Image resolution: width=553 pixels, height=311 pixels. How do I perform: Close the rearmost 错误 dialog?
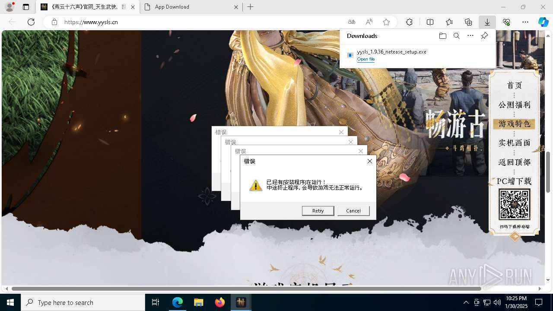[x=341, y=132]
